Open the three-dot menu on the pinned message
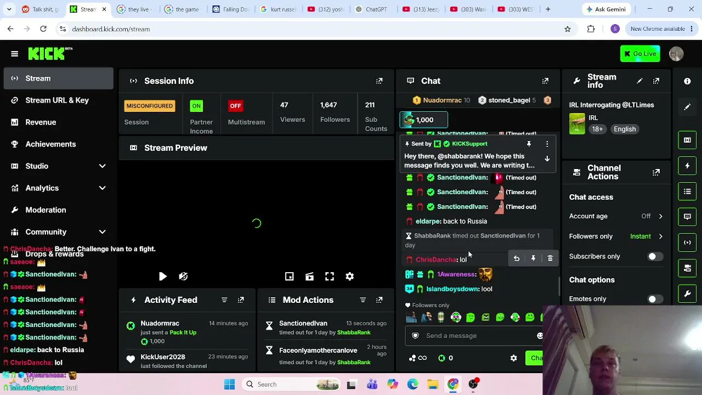 pos(547,144)
